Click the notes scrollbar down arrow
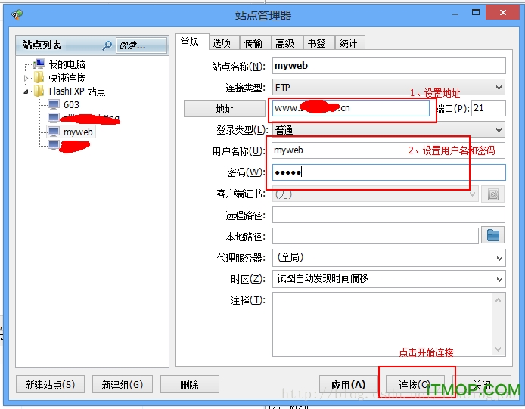This screenshot has width=525, height=409. 499,349
